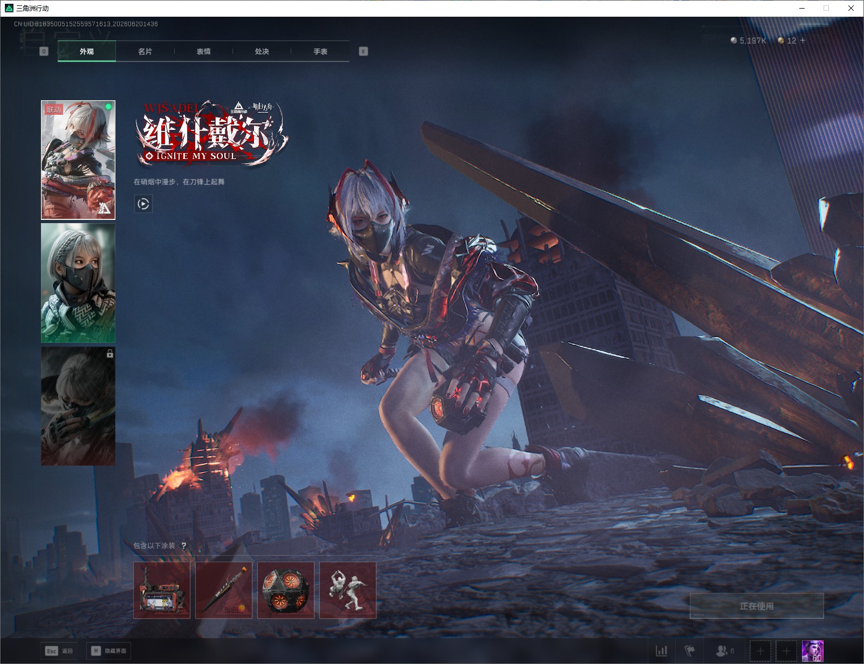The image size is (864, 664).
Task: Click the 维什戴尔 skin title logo
Action: click(x=211, y=133)
